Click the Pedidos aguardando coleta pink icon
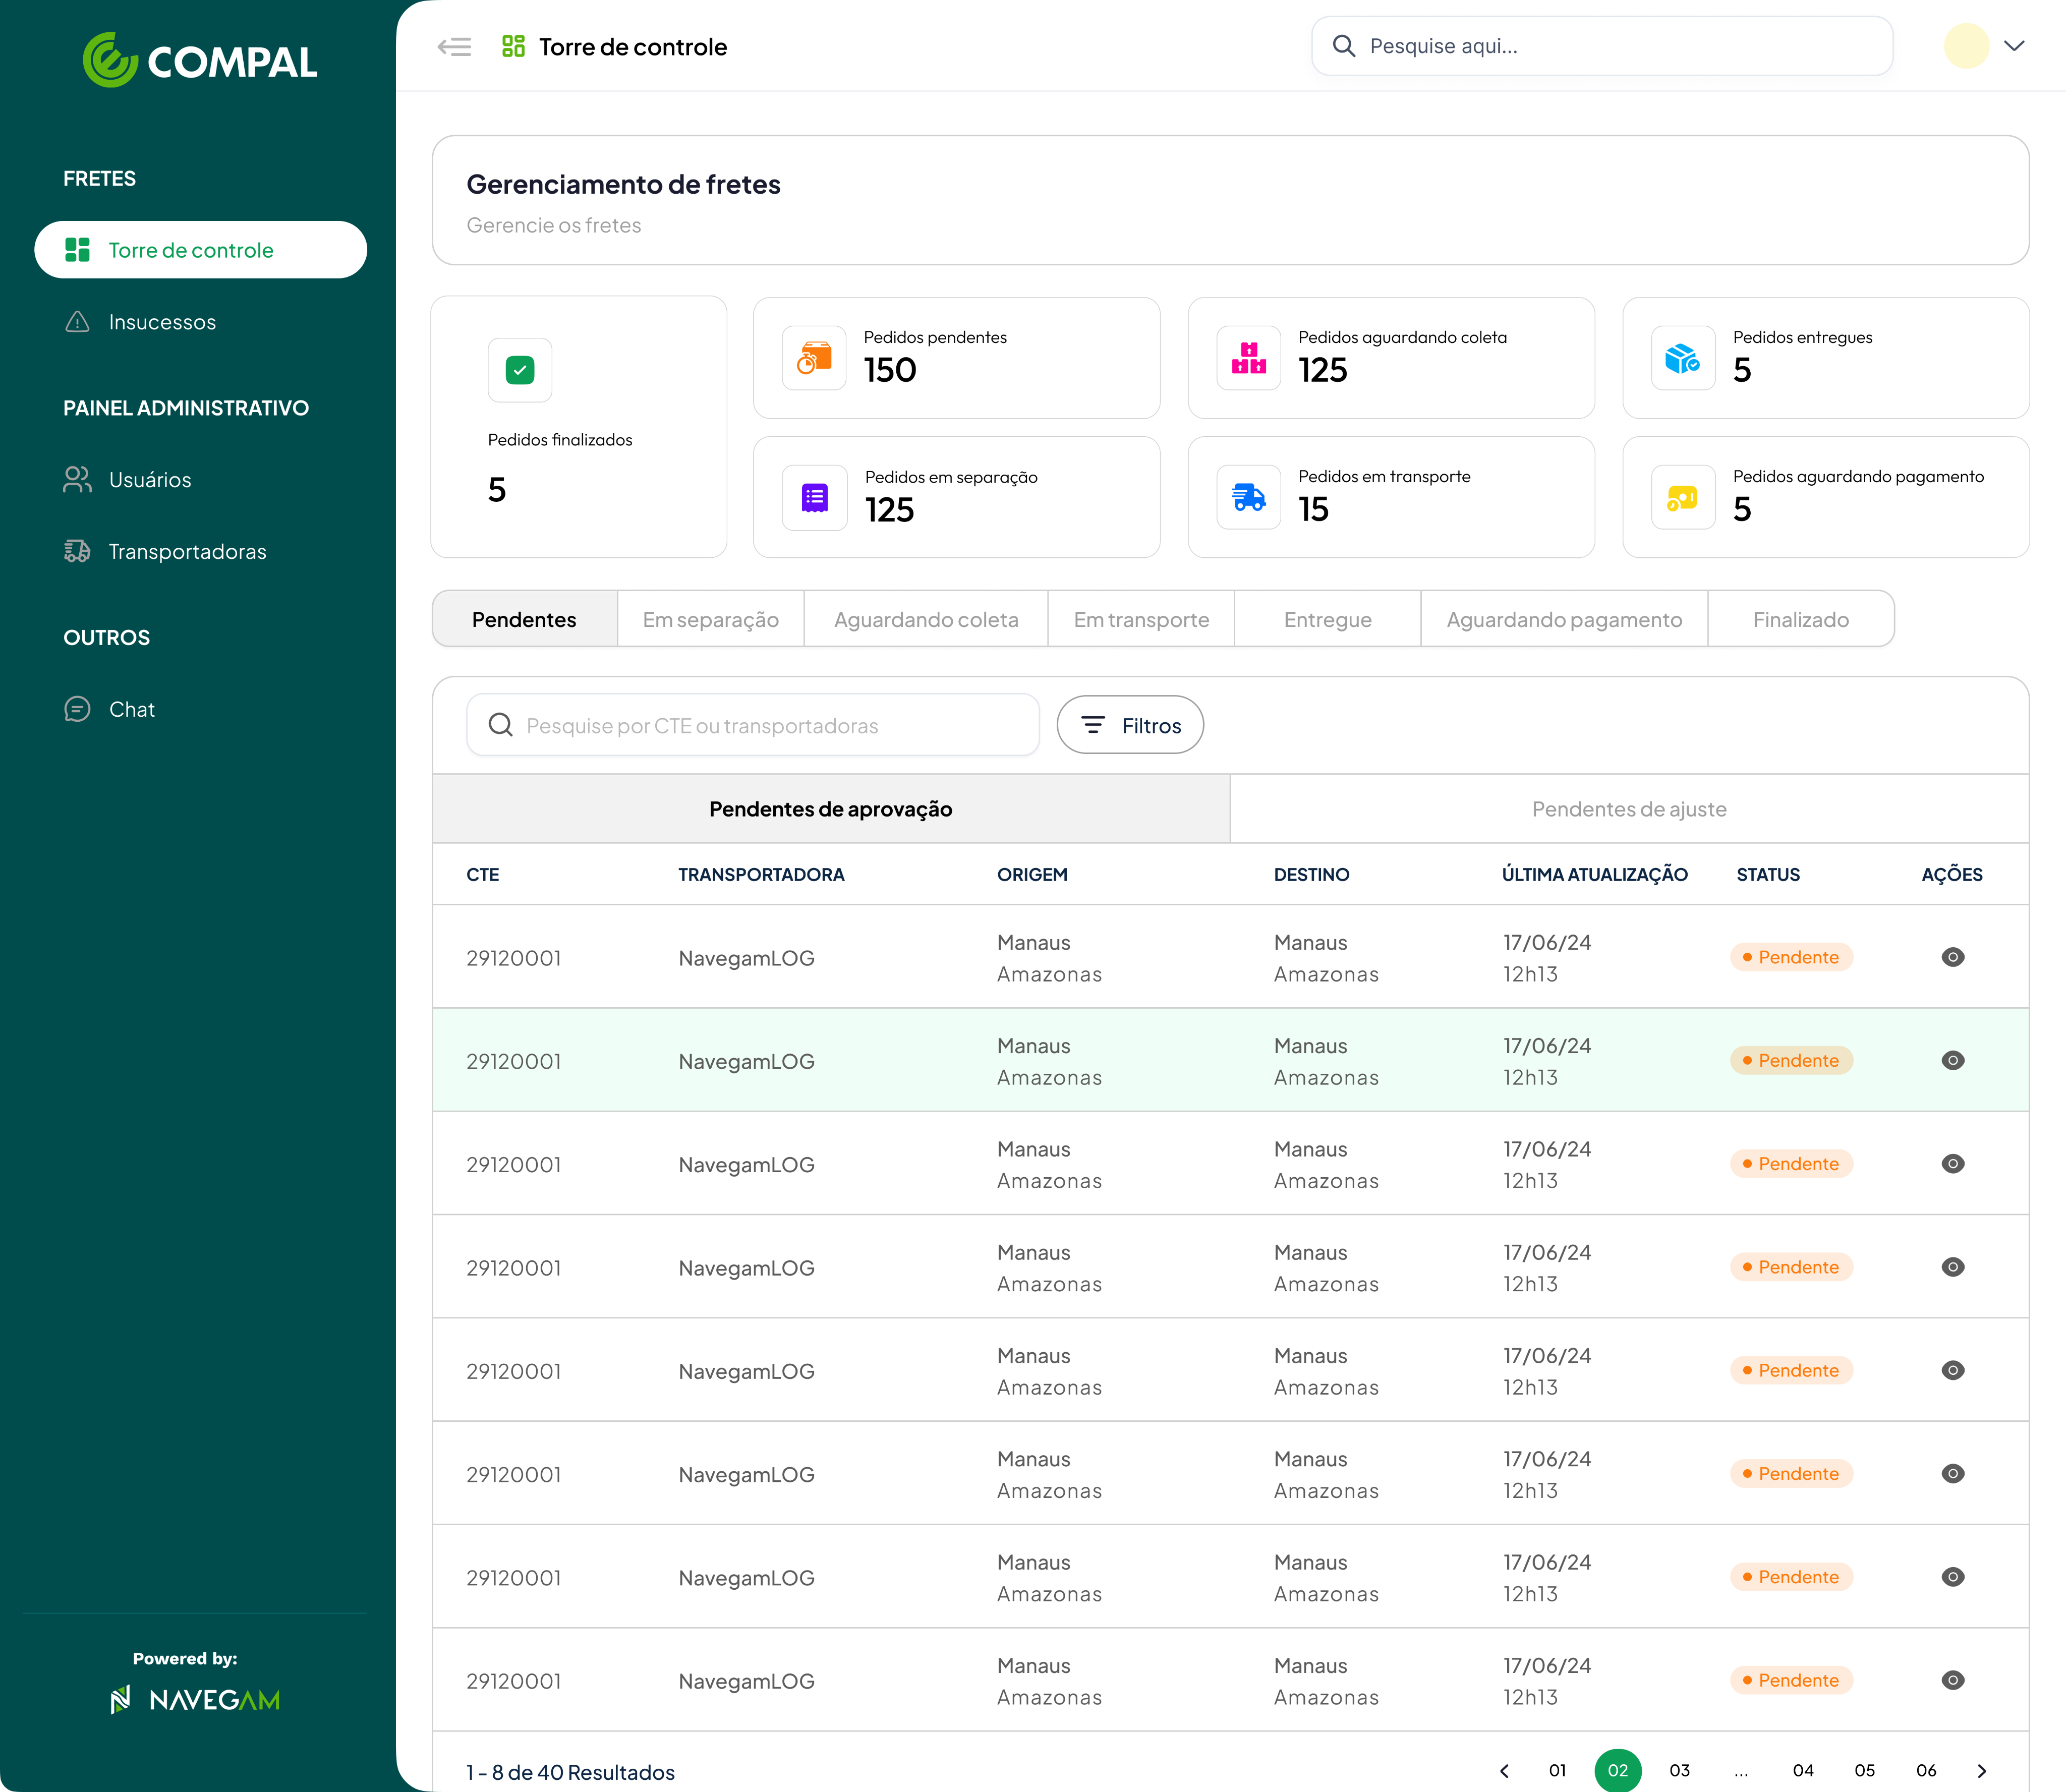The width and height of the screenshot is (2066, 1792). 1248,358
